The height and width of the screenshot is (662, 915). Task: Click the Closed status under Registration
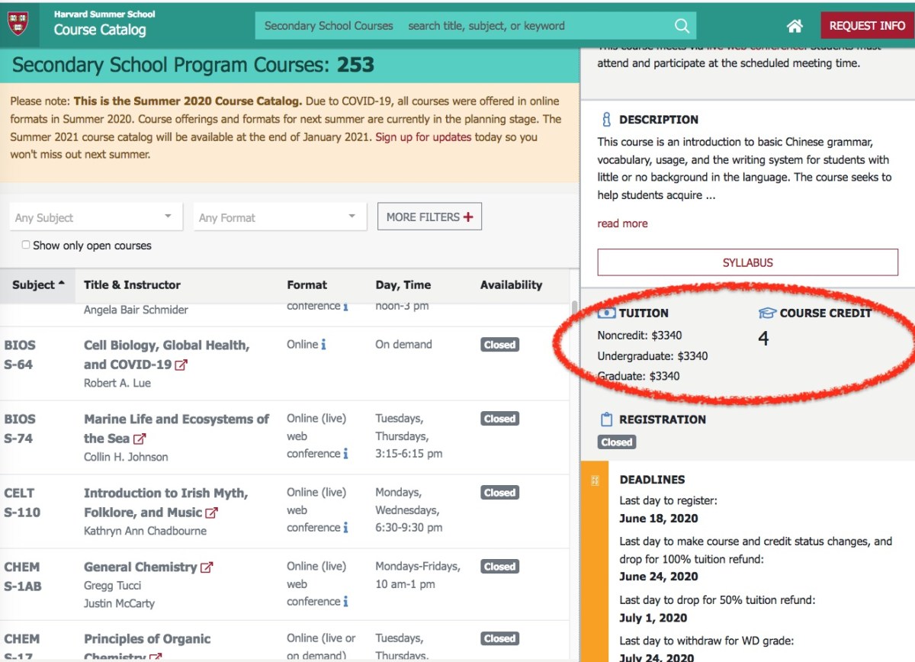[615, 442]
